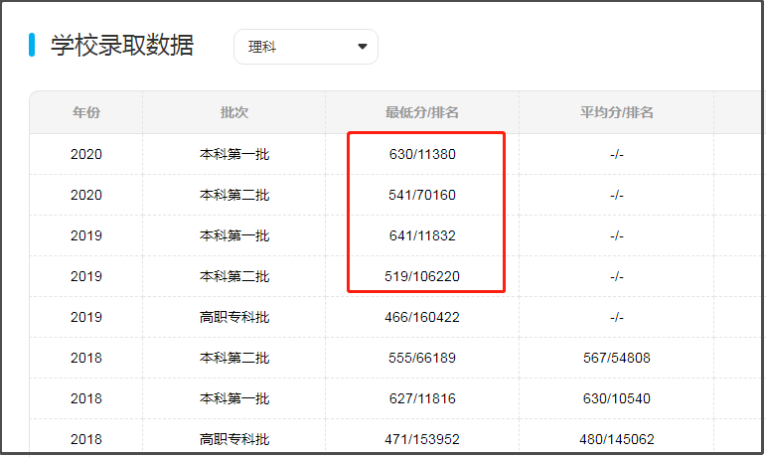Click year 2018 in the 627/11816 row
This screenshot has width=766, height=457.
point(86,399)
